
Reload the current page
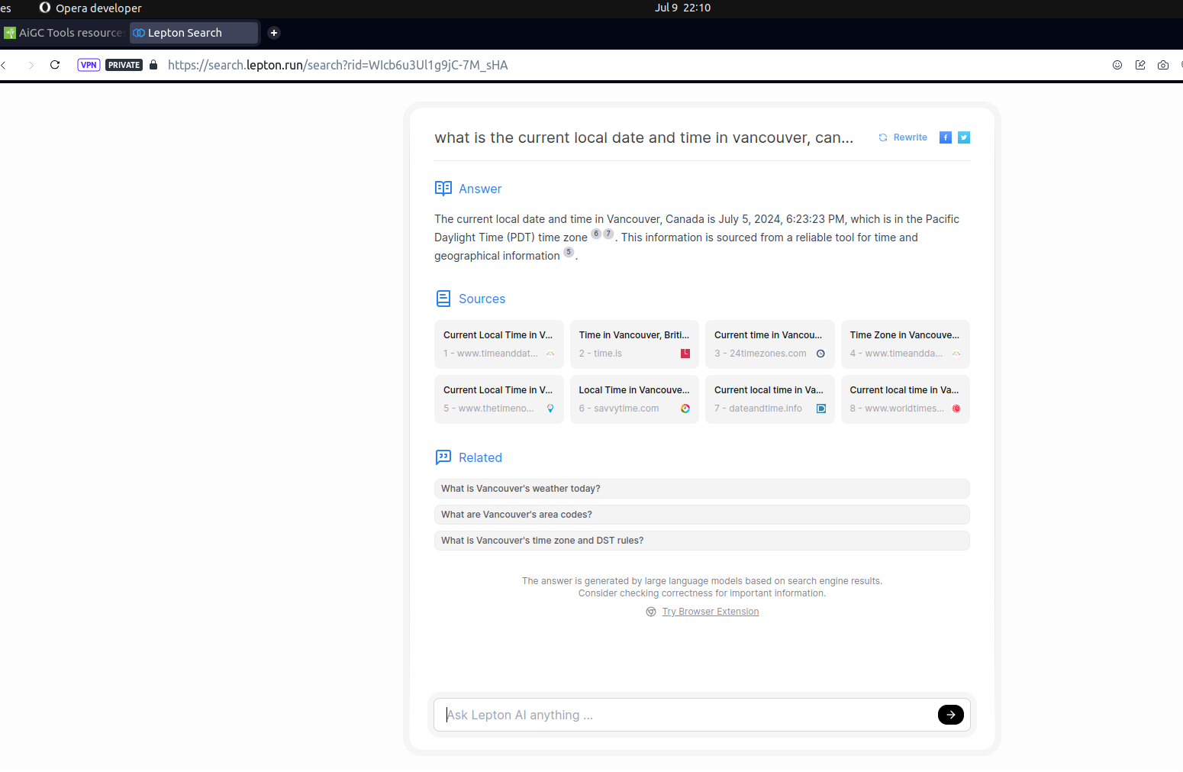[x=55, y=65]
